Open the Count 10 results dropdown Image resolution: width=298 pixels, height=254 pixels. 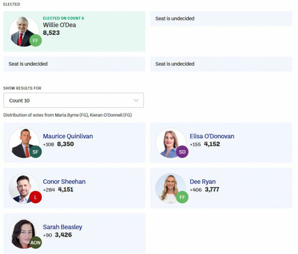(74, 101)
